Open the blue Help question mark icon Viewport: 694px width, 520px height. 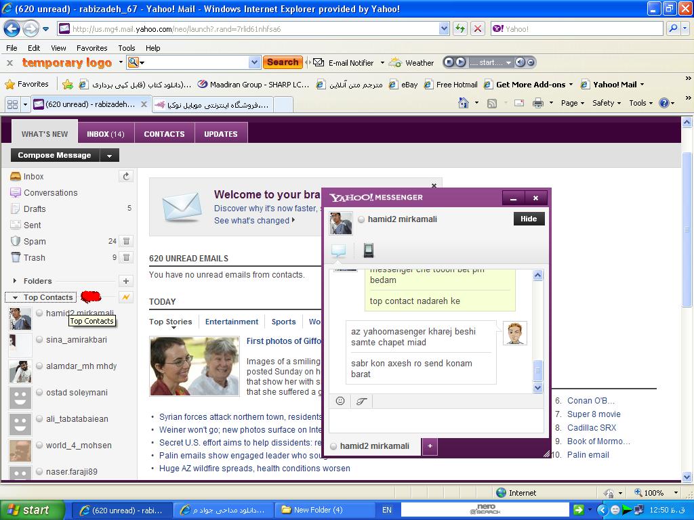(x=664, y=103)
